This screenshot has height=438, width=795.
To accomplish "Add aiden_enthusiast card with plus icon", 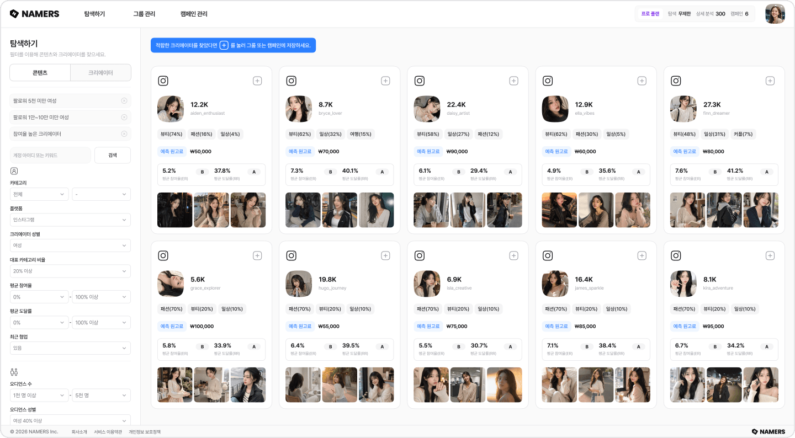I will point(257,81).
